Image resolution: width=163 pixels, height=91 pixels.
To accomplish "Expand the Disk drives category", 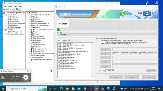I will pyautogui.click(x=29, y=19).
